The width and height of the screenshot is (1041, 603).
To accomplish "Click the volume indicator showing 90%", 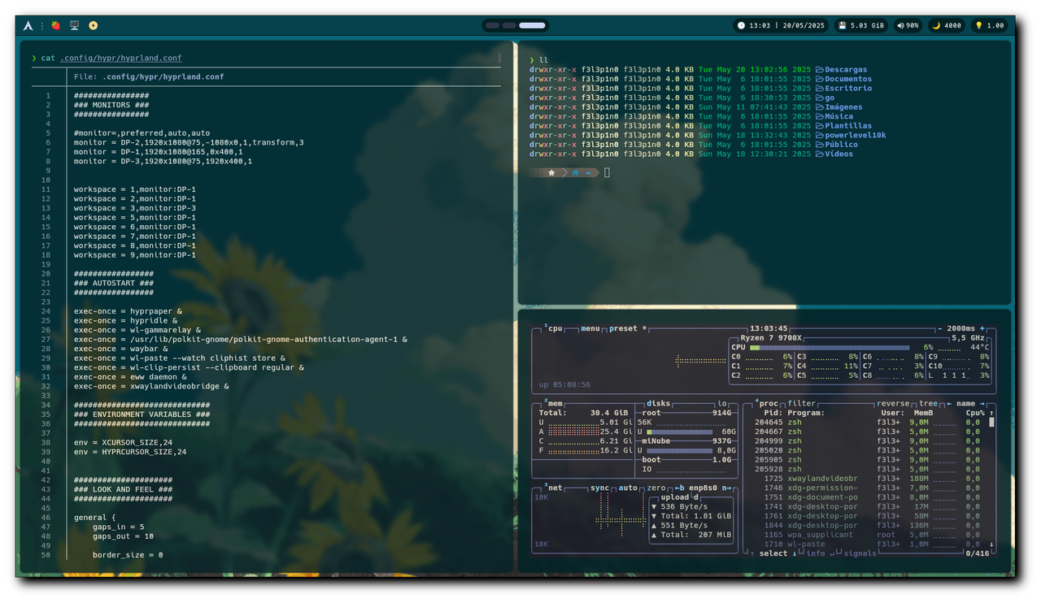I will click(908, 25).
